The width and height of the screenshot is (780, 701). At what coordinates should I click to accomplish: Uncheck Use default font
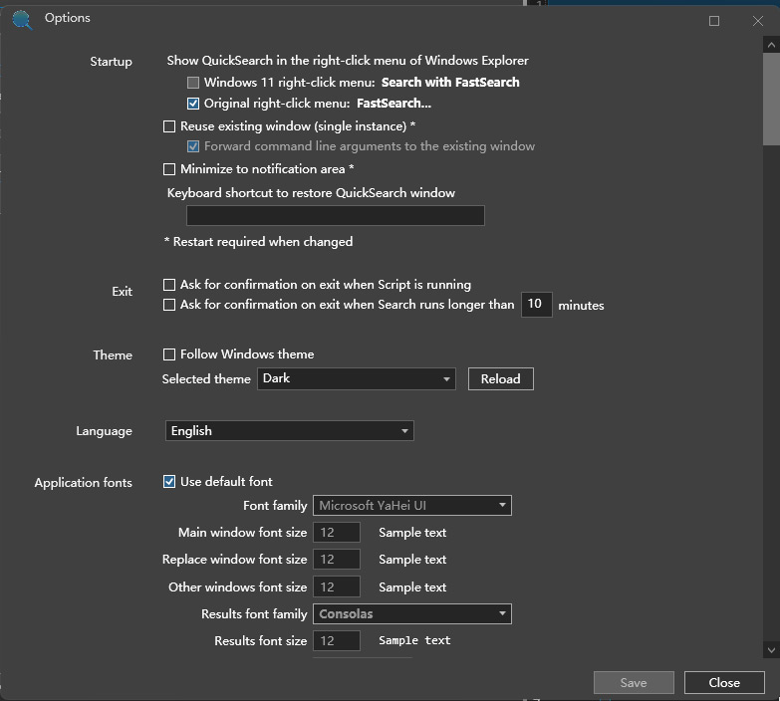(169, 481)
